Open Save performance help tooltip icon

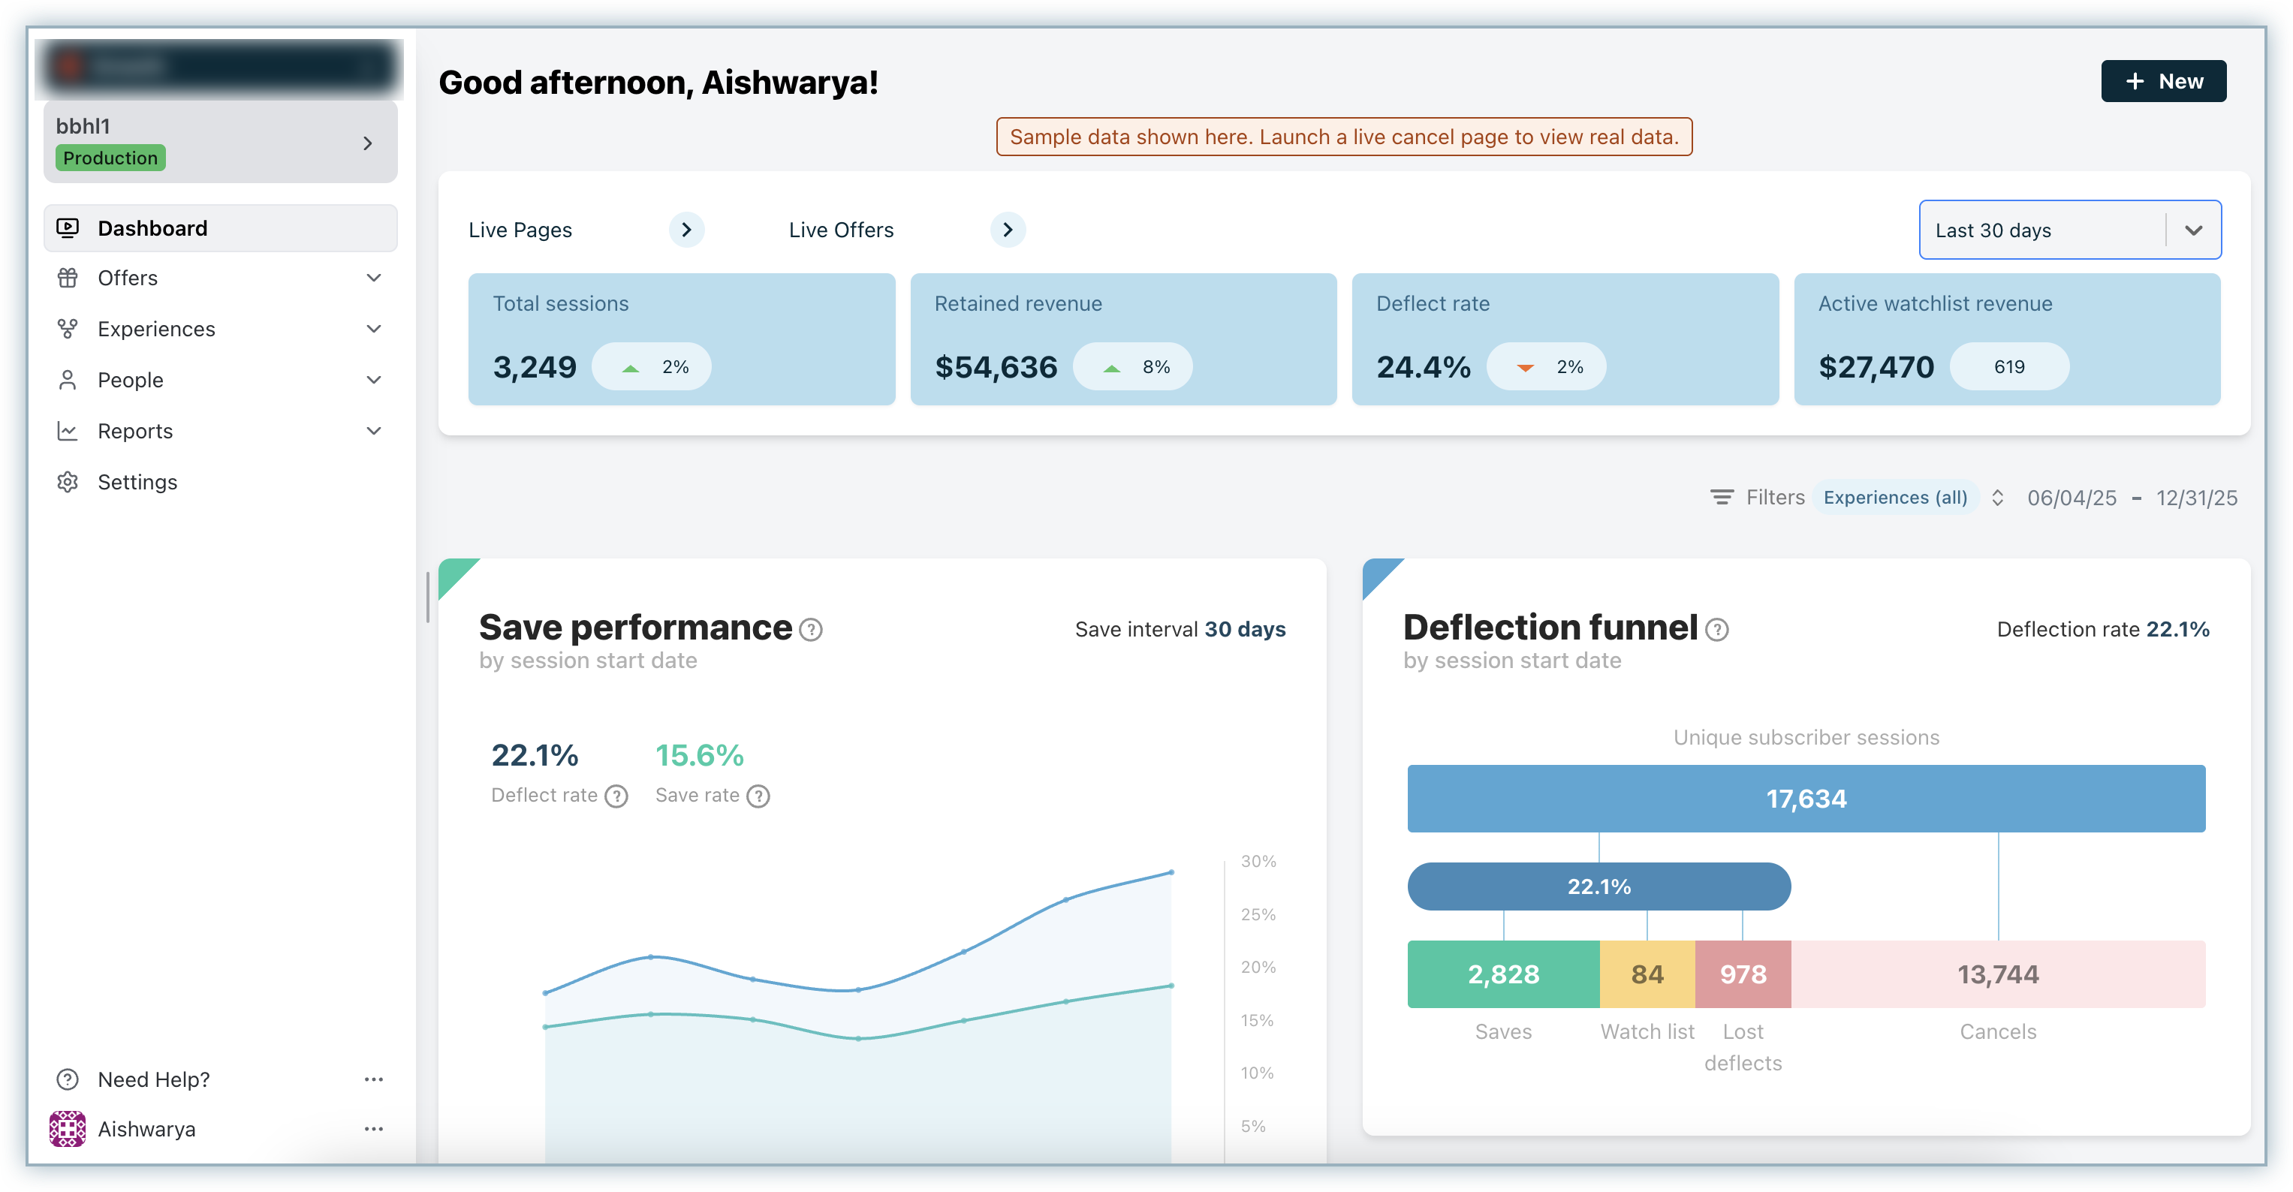point(810,629)
